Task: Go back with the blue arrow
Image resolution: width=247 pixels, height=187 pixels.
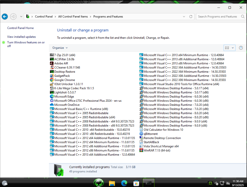Action: 5,16
